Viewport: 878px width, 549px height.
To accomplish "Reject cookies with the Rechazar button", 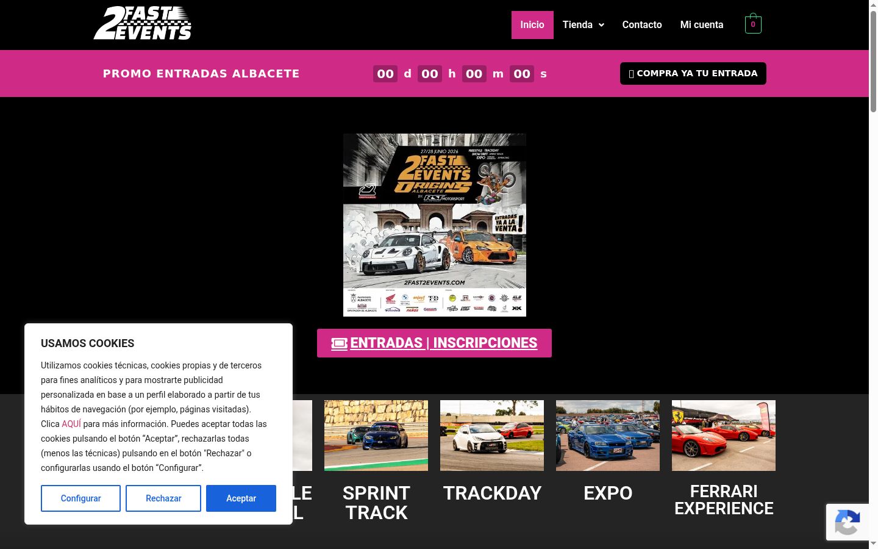I will click(x=163, y=498).
